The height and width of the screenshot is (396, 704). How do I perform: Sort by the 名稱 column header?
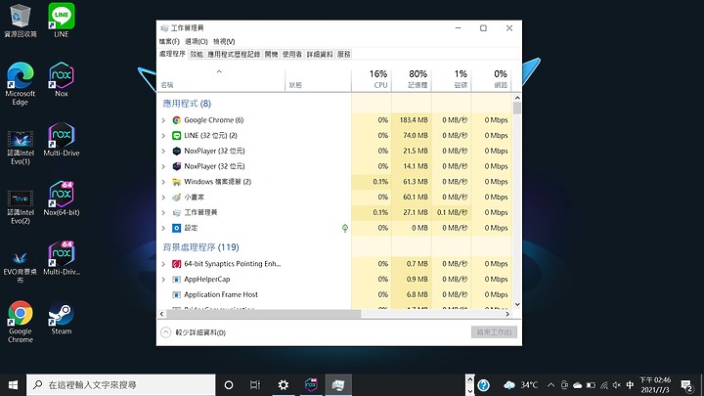221,79
